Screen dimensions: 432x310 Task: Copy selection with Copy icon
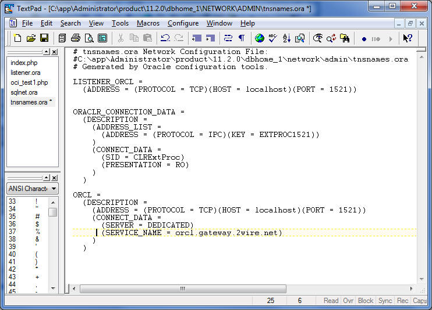[x=134, y=38]
